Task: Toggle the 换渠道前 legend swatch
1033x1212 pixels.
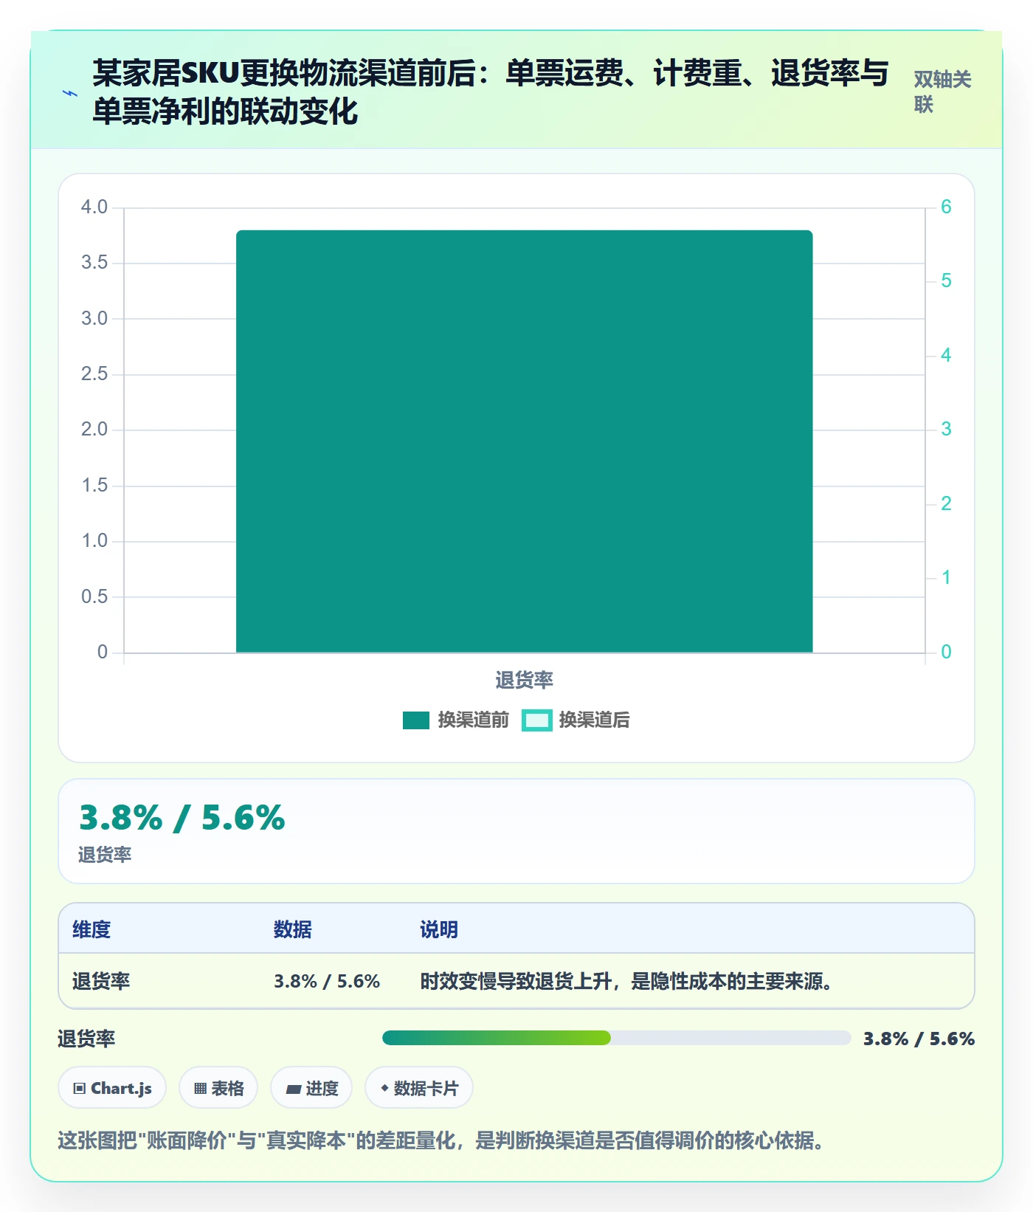Action: pos(416,720)
